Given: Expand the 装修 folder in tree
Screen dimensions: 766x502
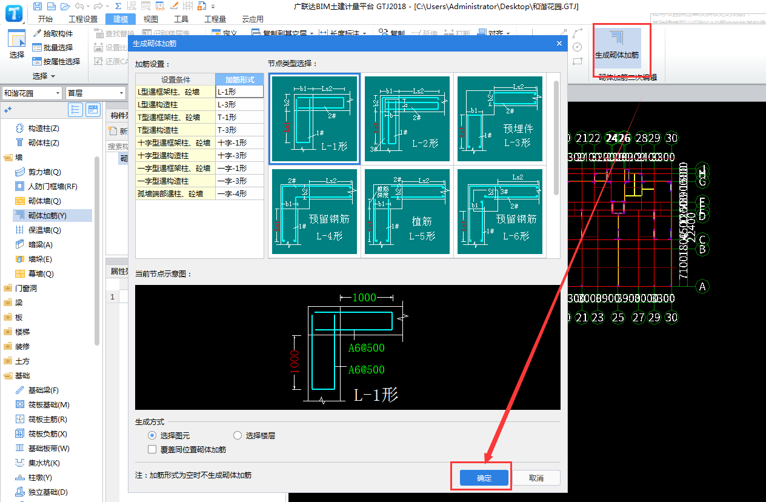Looking at the screenshot, I should [8, 346].
